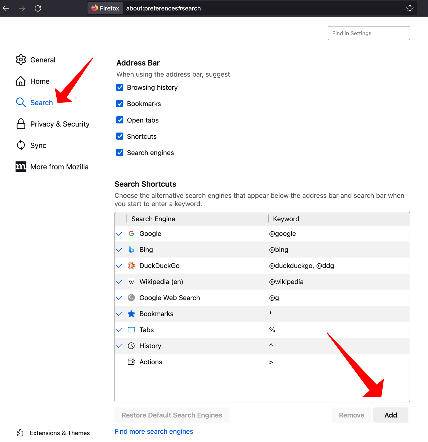This screenshot has width=428, height=442.
Task: Click the Search magnifier icon in sidebar
Action: (21, 102)
